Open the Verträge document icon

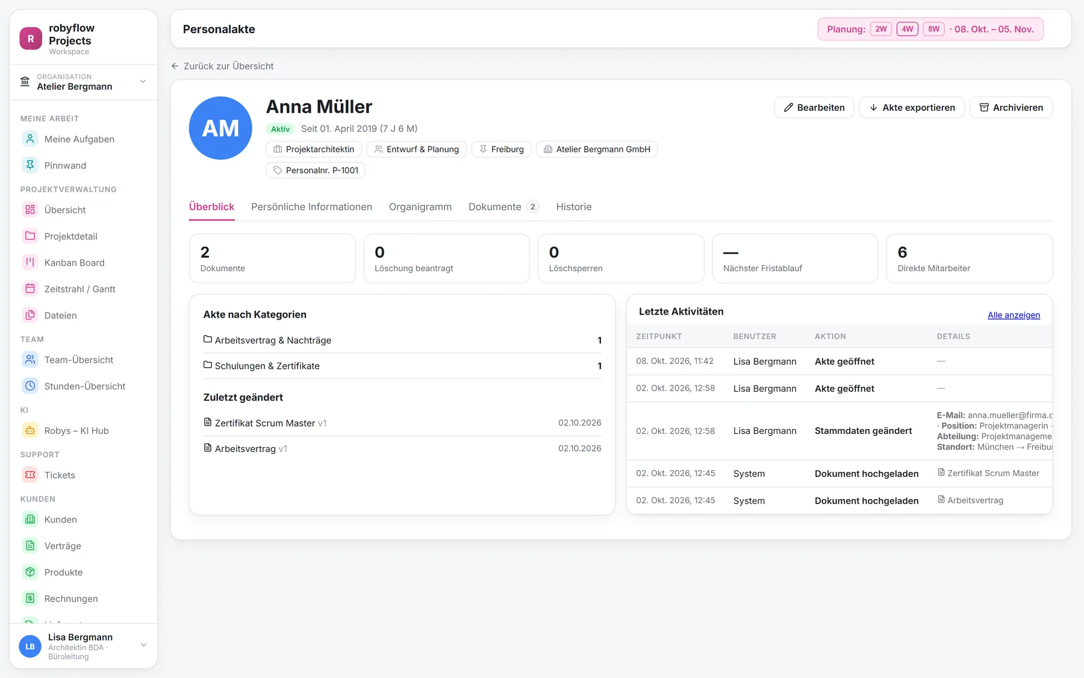30,546
